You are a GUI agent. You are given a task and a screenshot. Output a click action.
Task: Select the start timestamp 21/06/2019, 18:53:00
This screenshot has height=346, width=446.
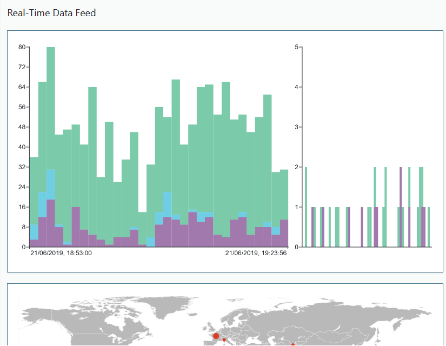[x=61, y=252]
